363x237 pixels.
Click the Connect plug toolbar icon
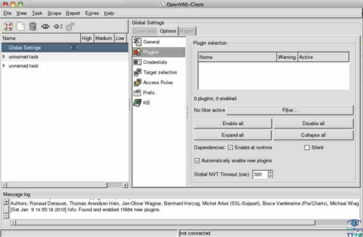pos(45,26)
